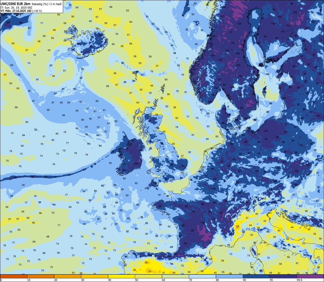Pick the 90–95 medium blue legend segment
Viewport: 324px width, 282px height.
pos(256,276)
